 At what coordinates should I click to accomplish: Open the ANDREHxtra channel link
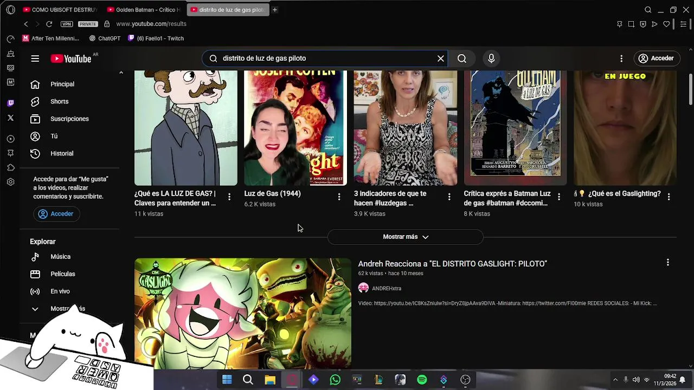pos(387,289)
